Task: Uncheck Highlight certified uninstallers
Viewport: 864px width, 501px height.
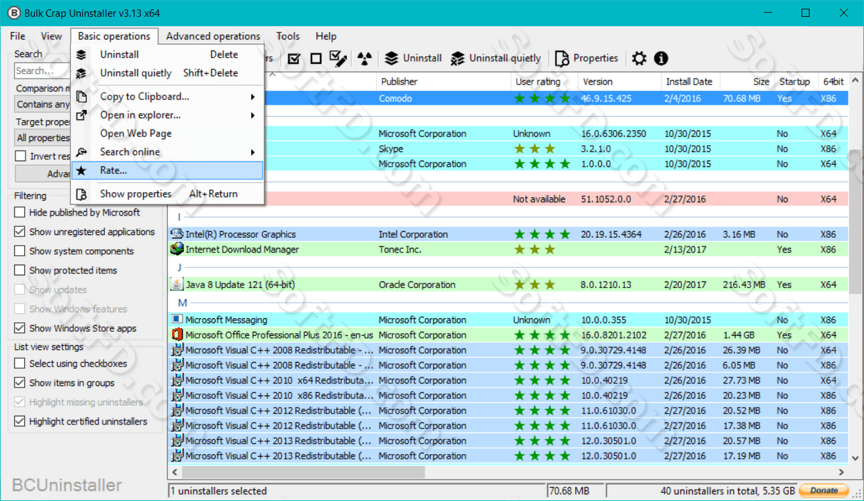Action: click(20, 422)
